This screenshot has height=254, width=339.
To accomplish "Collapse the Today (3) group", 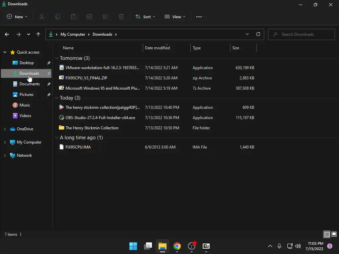I will point(57,98).
